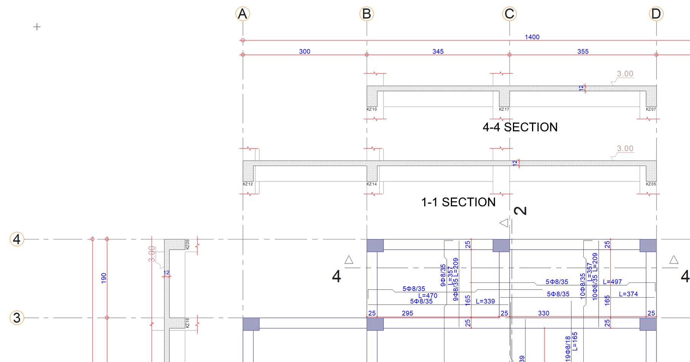The image size is (690, 362).
Task: Select grid bubble D at top
Action: point(656,14)
